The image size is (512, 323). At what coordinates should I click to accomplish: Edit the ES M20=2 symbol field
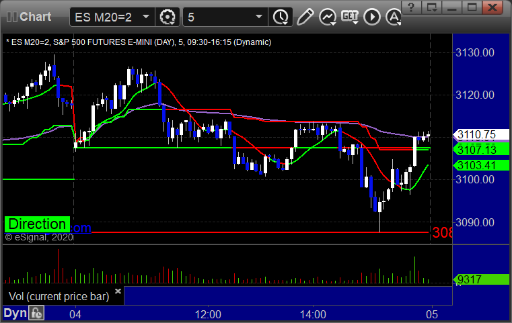coord(112,17)
